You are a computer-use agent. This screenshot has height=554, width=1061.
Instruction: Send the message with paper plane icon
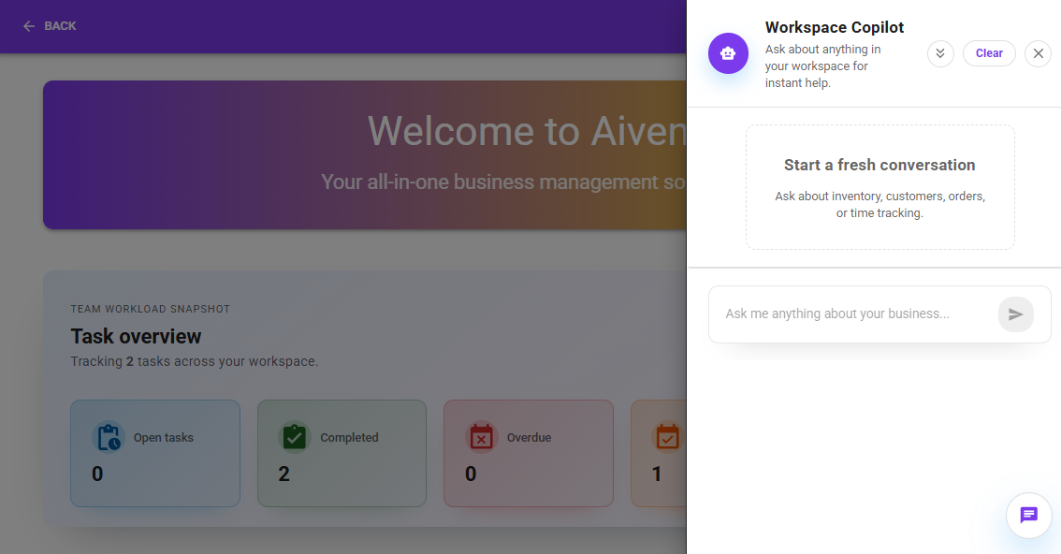click(1015, 314)
